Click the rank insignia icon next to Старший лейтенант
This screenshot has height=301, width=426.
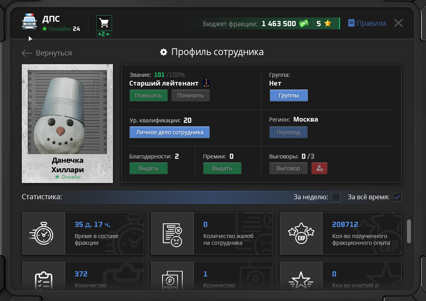(x=206, y=84)
